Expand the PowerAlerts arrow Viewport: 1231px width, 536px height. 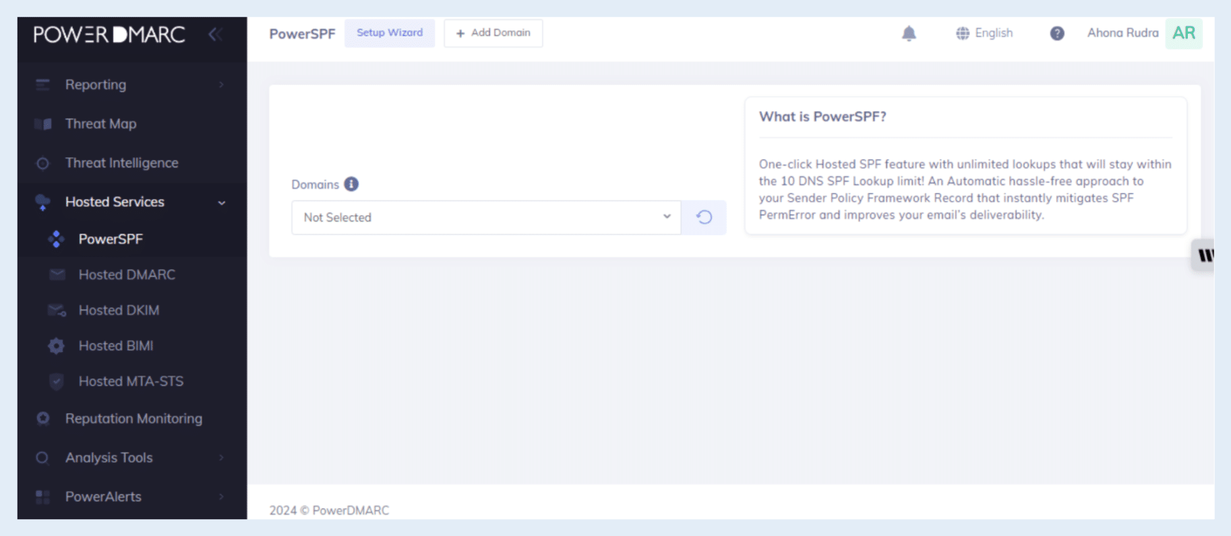click(x=221, y=497)
